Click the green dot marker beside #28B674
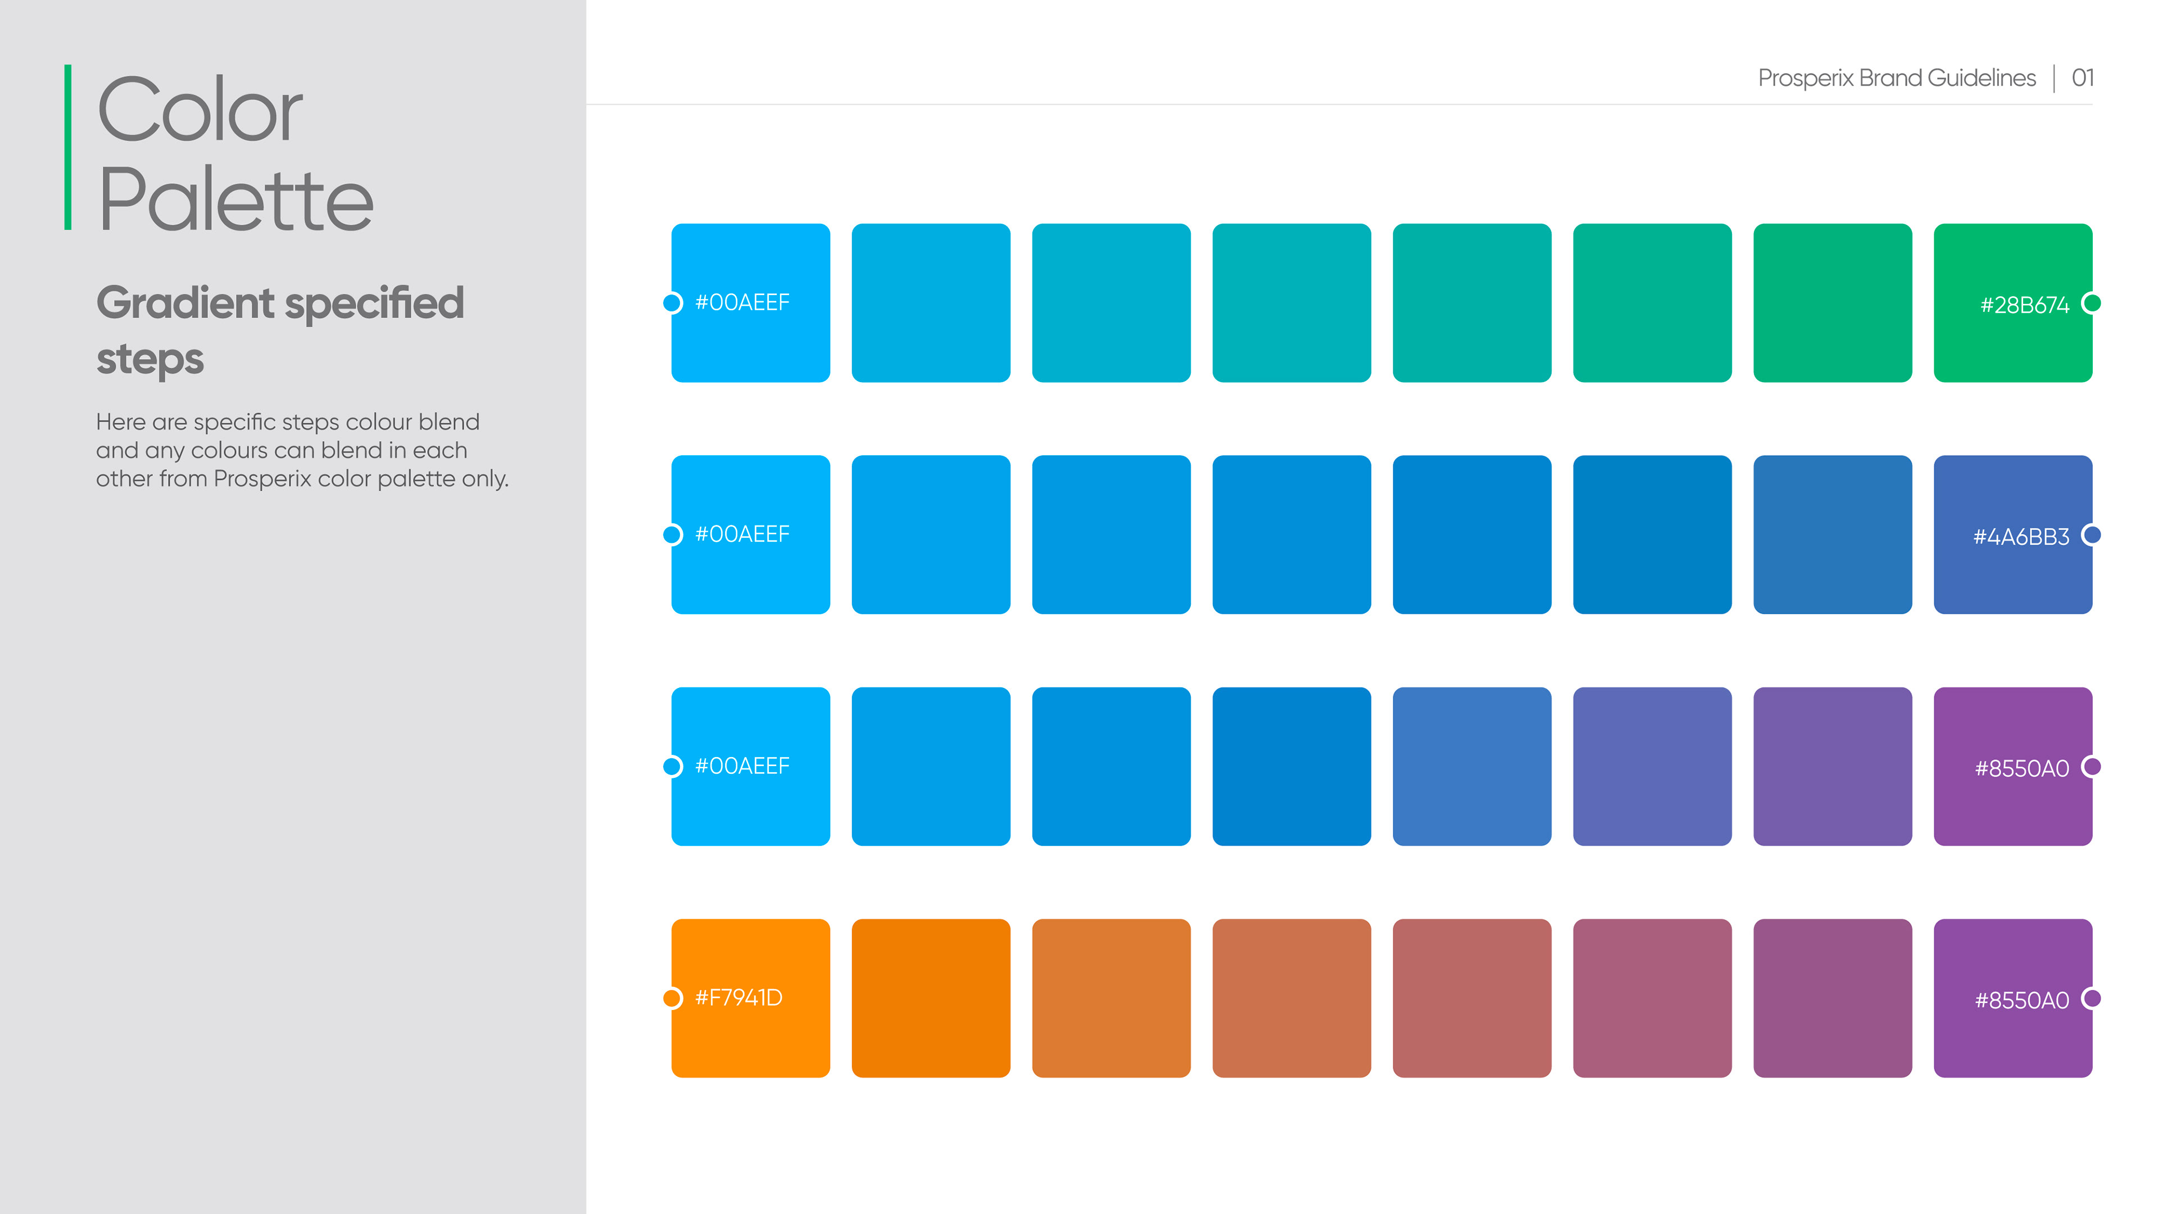 point(2092,302)
